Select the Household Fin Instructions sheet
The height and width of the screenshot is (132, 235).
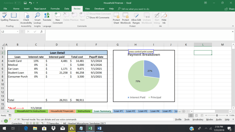pos(31,111)
